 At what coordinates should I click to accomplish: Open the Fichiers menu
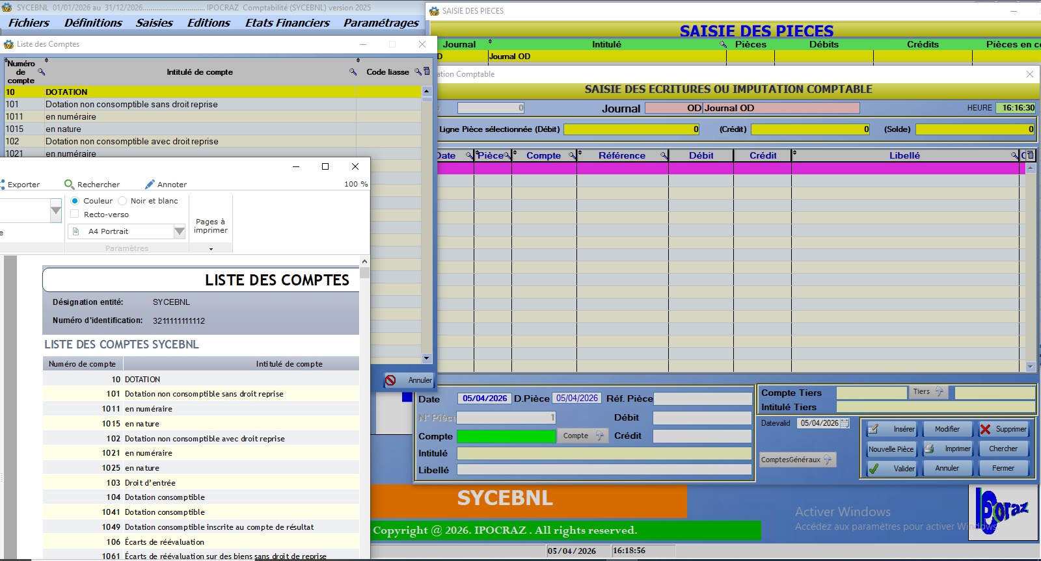(x=29, y=23)
